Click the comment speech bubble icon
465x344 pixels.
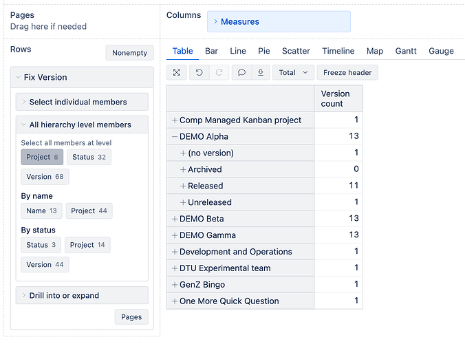pyautogui.click(x=241, y=72)
